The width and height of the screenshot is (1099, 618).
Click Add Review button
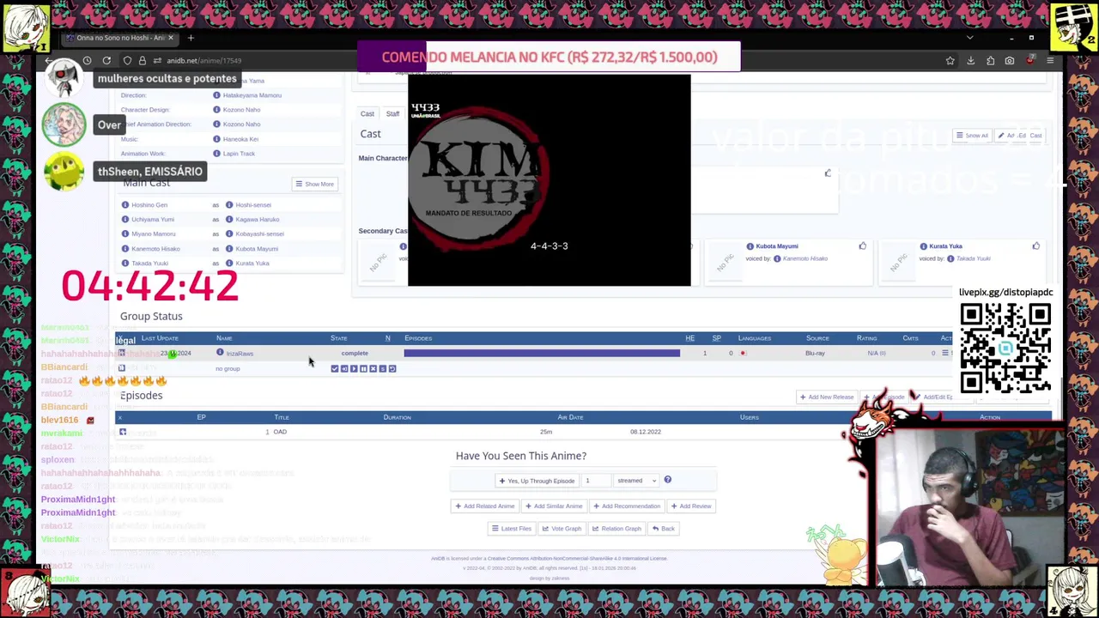coord(691,506)
